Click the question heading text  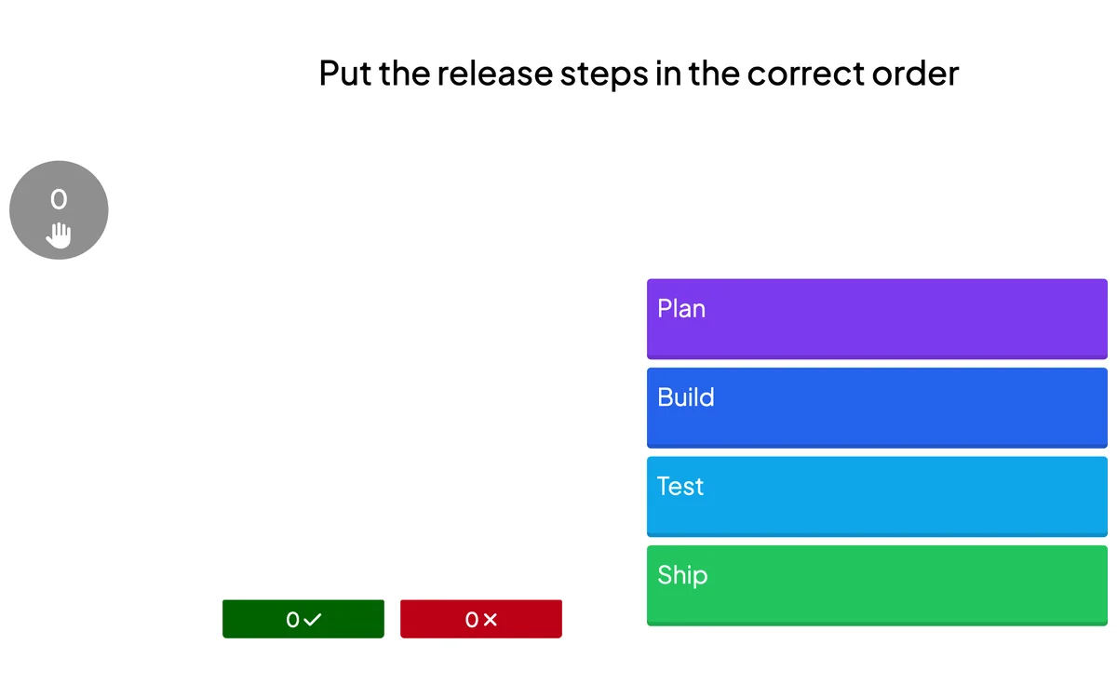639,73
